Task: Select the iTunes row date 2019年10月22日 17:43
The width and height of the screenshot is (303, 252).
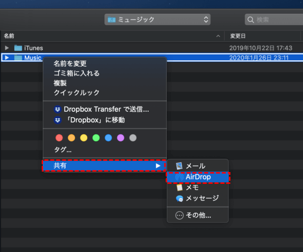Action: (261, 48)
